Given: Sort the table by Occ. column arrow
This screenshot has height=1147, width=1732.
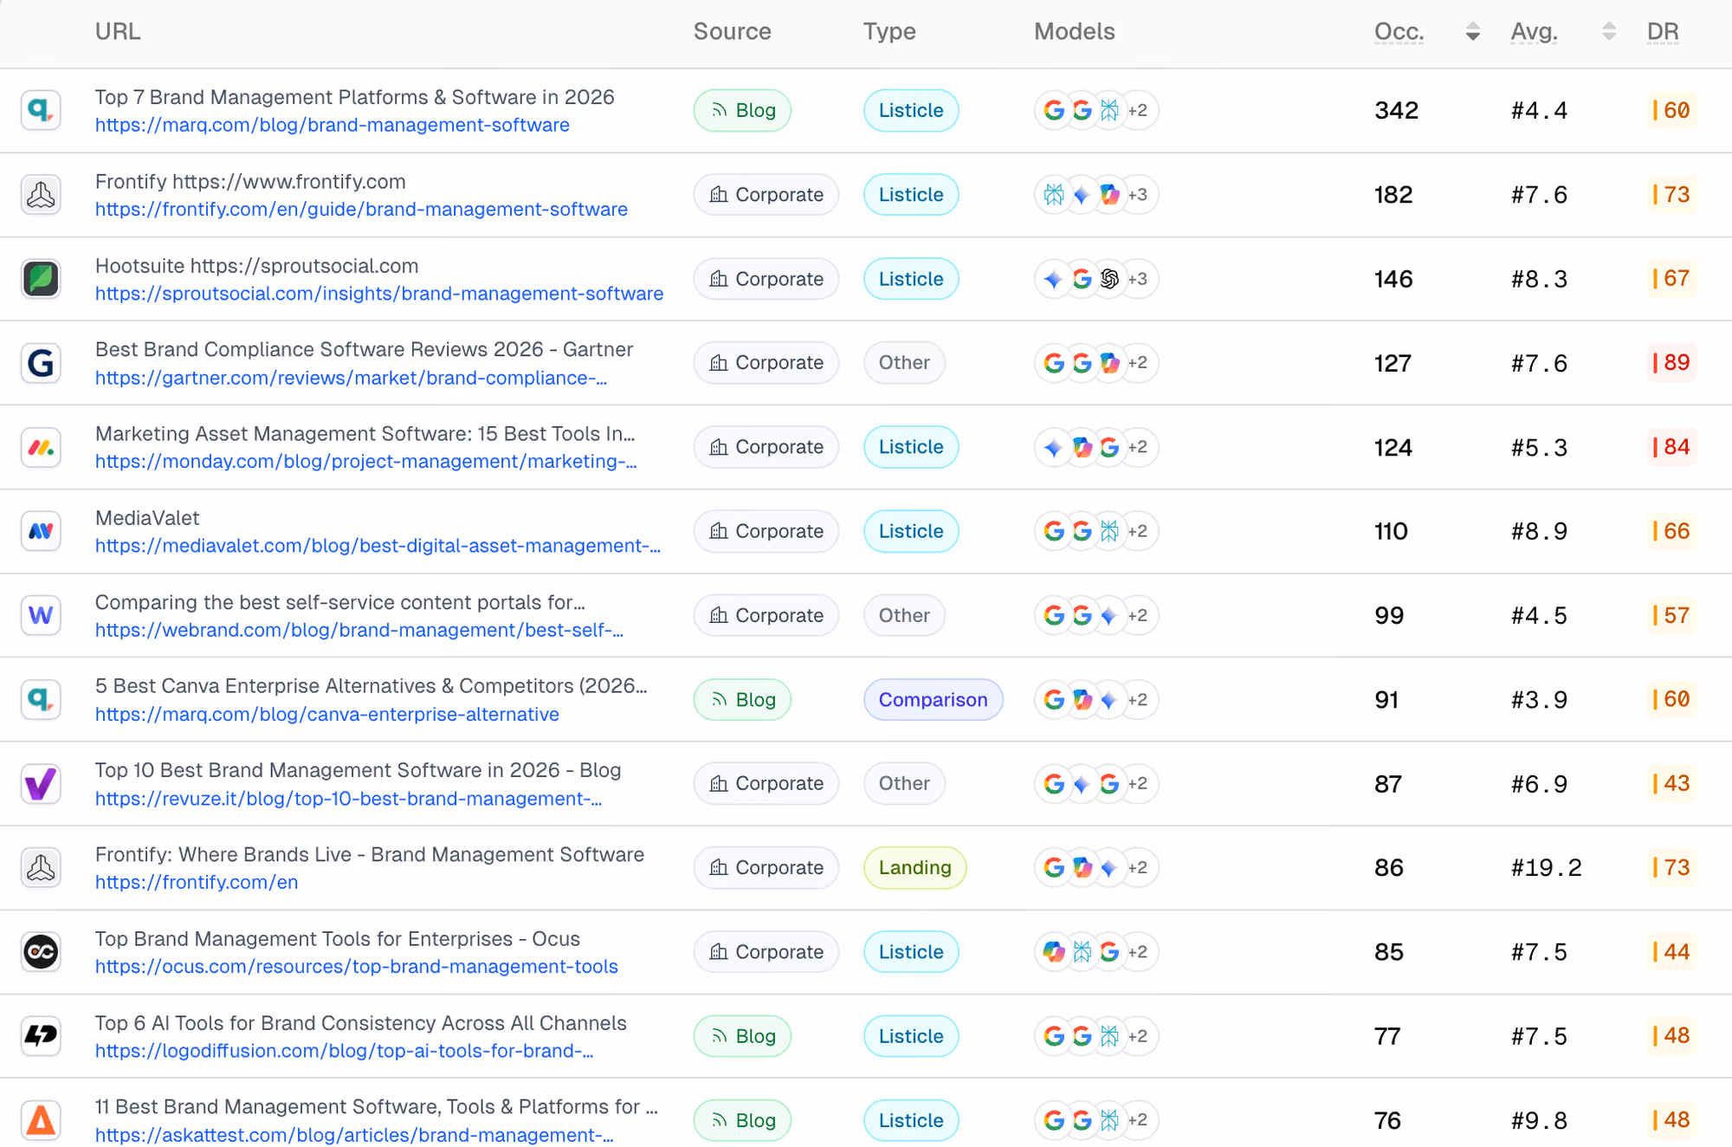Looking at the screenshot, I should tap(1472, 32).
